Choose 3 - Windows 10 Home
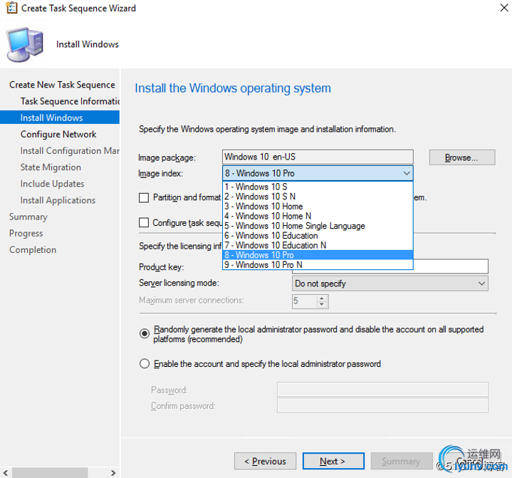The height and width of the screenshot is (478, 512). (318, 207)
